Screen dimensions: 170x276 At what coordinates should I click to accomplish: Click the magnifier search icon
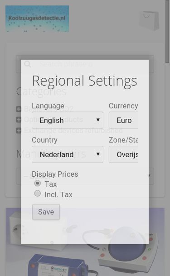(28, 64)
